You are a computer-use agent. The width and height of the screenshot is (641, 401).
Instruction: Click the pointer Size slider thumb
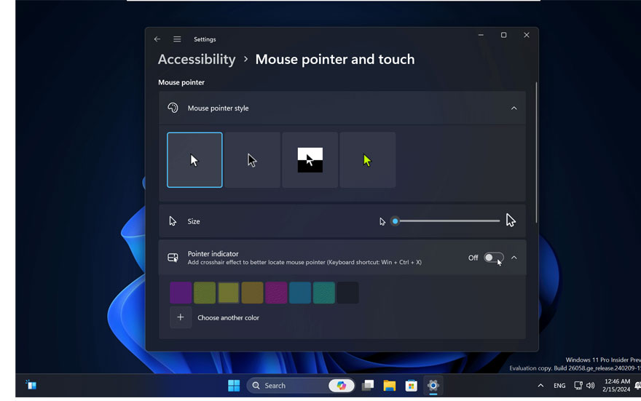(x=395, y=221)
